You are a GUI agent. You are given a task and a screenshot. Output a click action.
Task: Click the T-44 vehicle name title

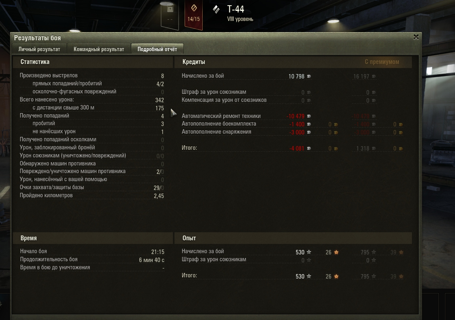236,9
